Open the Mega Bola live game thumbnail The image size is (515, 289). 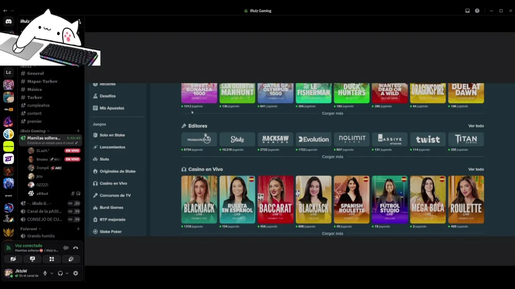pos(428,199)
